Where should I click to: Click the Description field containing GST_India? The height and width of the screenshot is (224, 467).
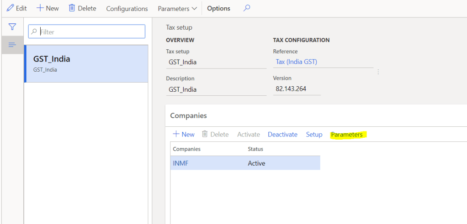tap(216, 89)
